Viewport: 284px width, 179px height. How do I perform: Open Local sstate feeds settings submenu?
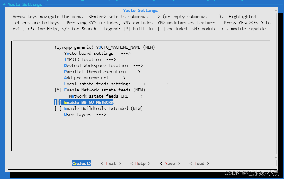click(x=105, y=84)
